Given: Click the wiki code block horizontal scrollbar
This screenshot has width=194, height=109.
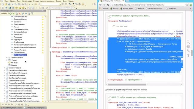Looking at the screenshot, I should 127,84.
